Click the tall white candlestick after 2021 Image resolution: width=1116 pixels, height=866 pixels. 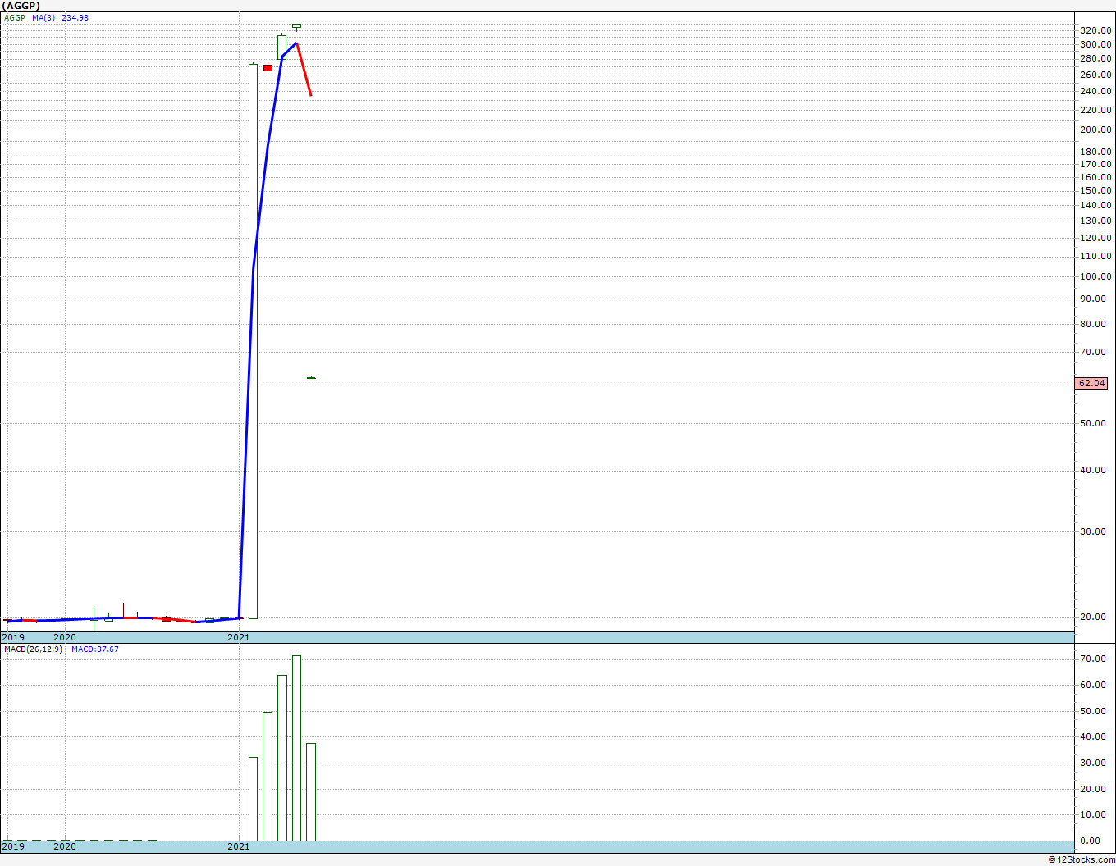pos(253,341)
